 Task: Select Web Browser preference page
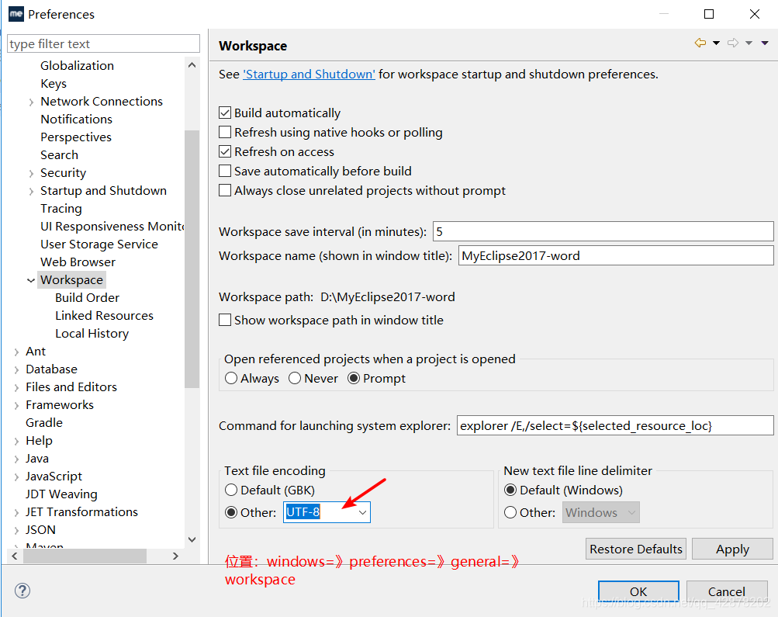click(x=78, y=262)
